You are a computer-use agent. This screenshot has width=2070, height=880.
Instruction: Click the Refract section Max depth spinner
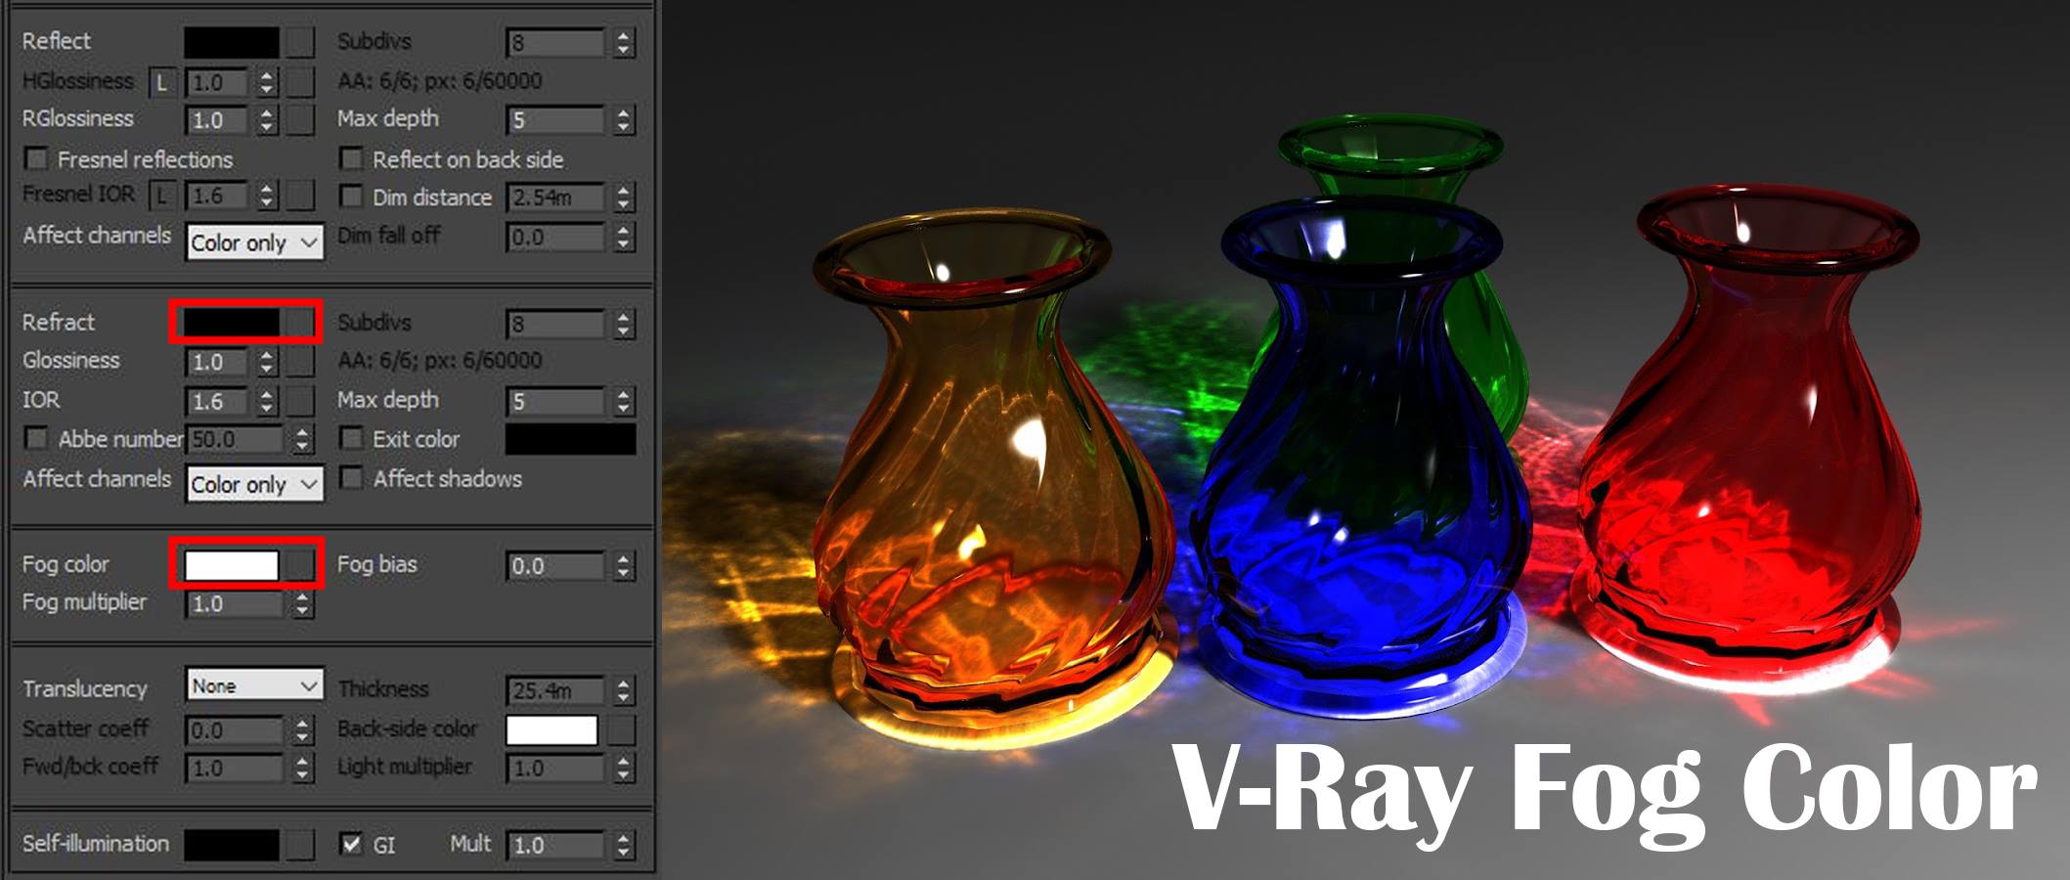coord(624,401)
